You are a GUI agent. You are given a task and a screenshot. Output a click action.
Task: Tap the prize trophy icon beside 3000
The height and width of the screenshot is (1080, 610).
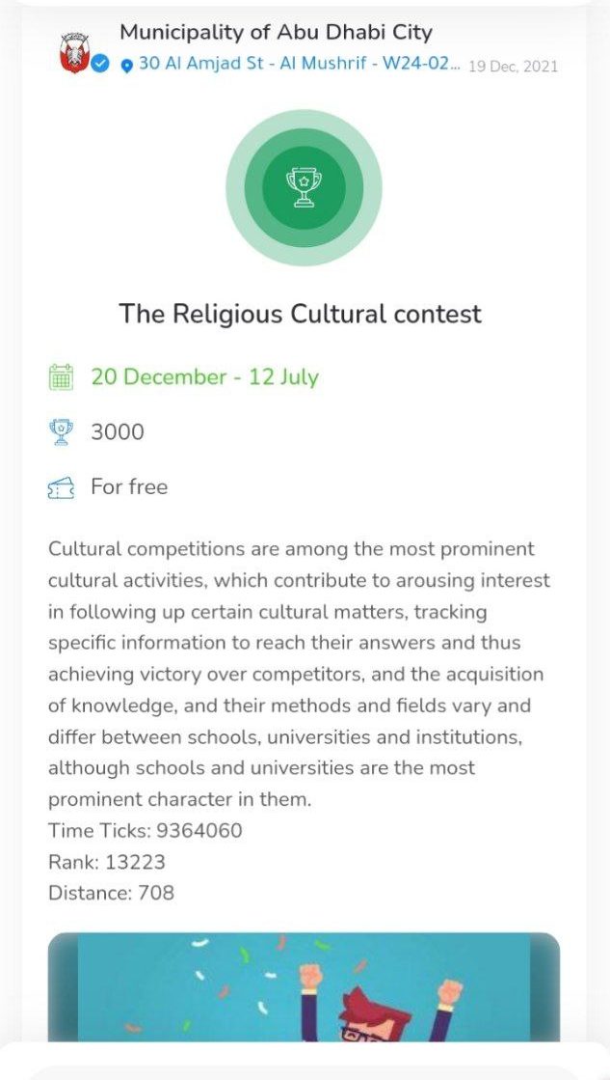61,431
